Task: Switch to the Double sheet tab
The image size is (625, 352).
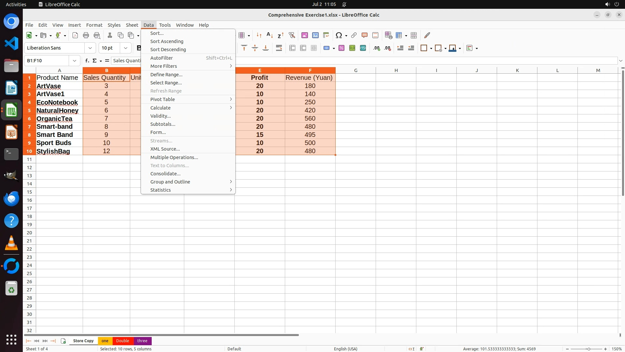Action: 123,341
